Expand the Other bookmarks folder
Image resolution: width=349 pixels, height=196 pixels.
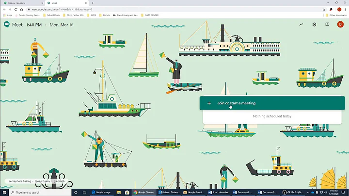336,15
